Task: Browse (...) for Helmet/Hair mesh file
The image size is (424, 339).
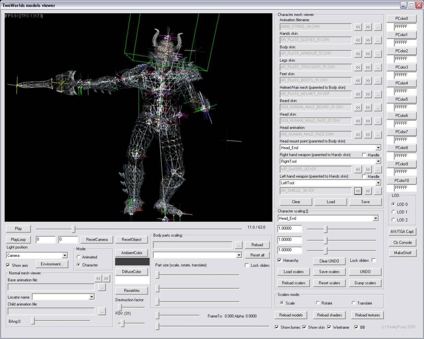Action: point(378,94)
